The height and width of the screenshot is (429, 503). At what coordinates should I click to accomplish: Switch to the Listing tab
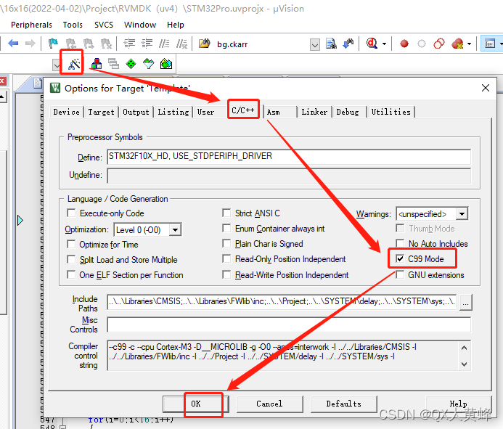[x=173, y=112]
